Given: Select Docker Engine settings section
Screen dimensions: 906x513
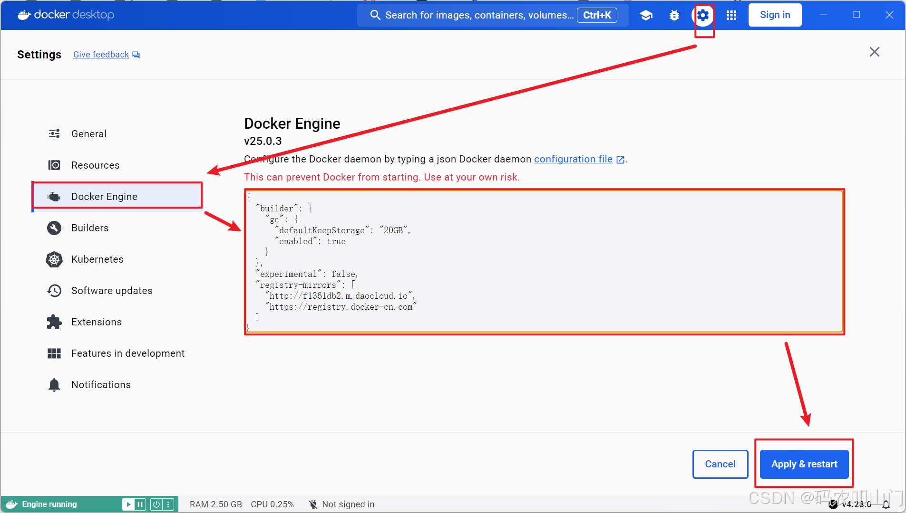Looking at the screenshot, I should pyautogui.click(x=117, y=197).
